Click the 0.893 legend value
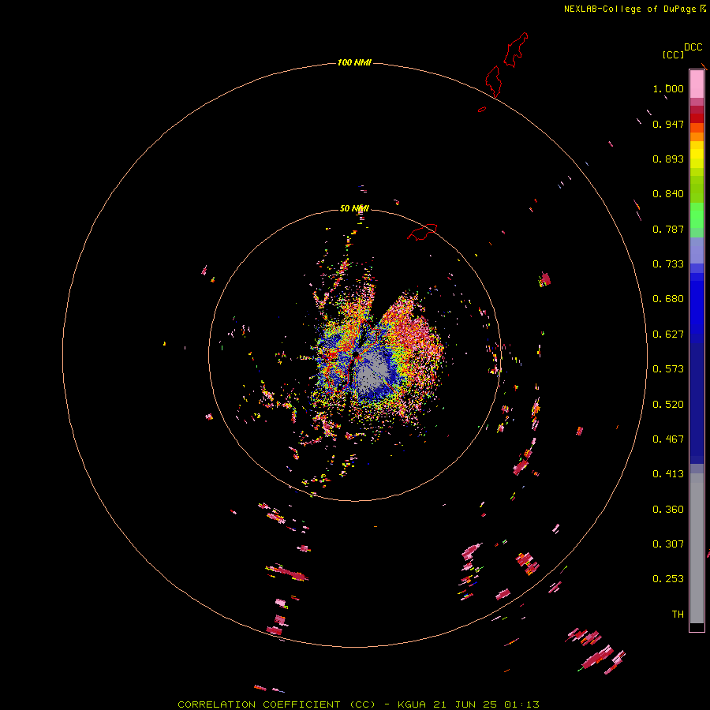Screen dimensions: 710x710 (668, 159)
